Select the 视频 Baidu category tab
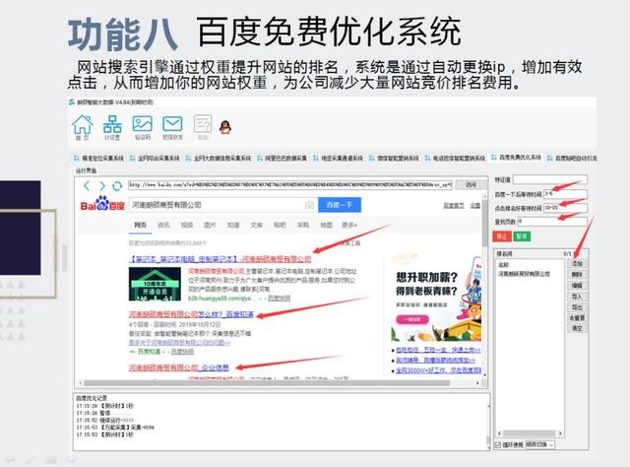Screen dimensions: 630x467 (187, 225)
